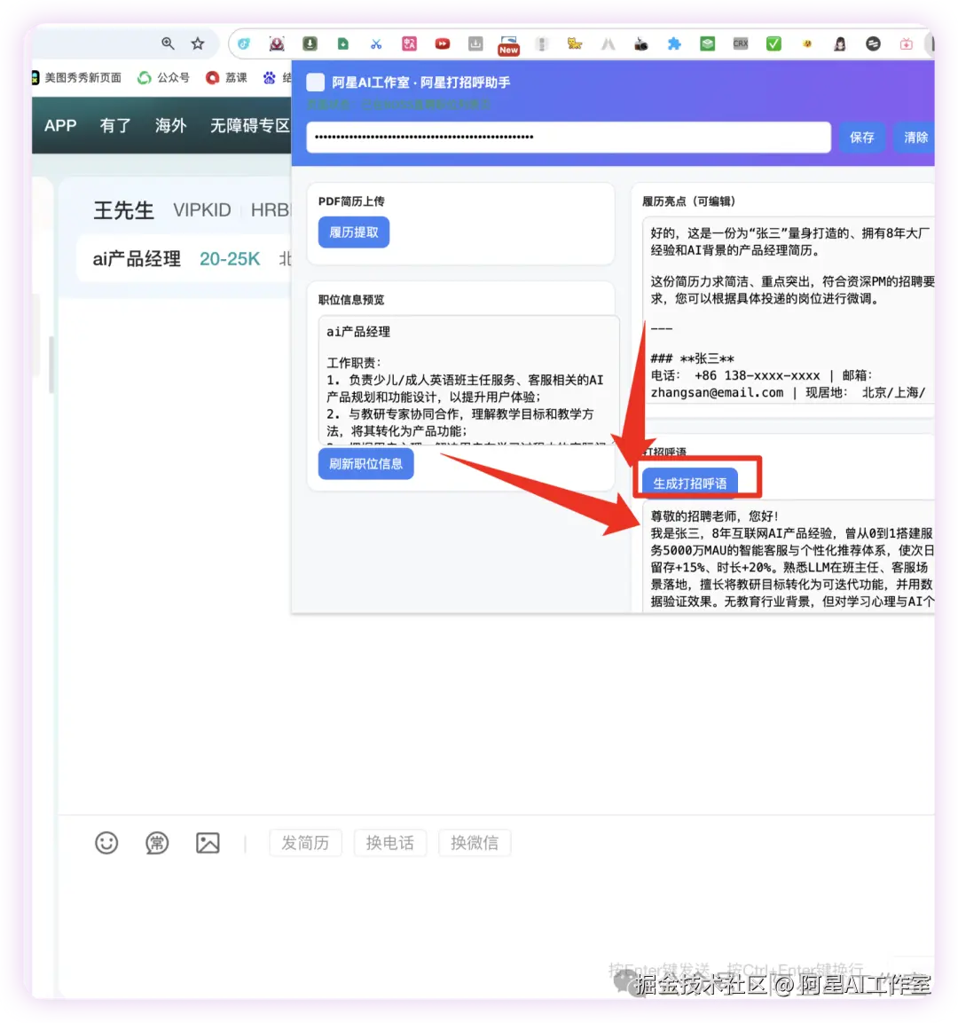The height and width of the screenshot is (1023, 958).
Task: Switch to the 海外 navigation tab
Action: tap(170, 125)
